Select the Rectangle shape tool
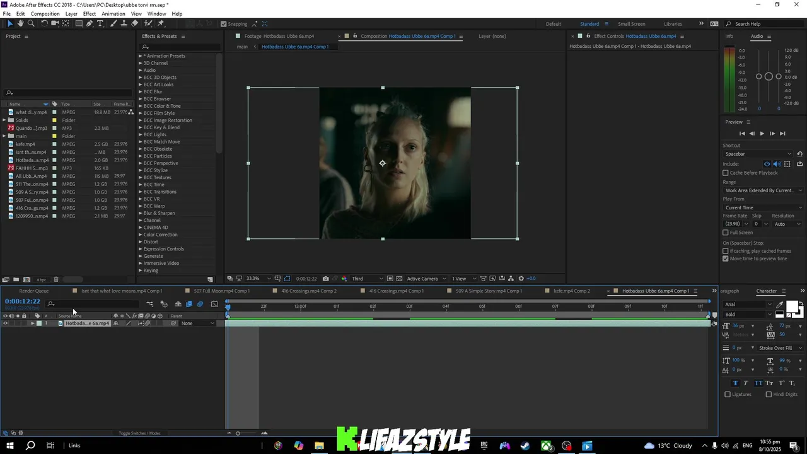This screenshot has height=454, width=807. click(x=79, y=23)
